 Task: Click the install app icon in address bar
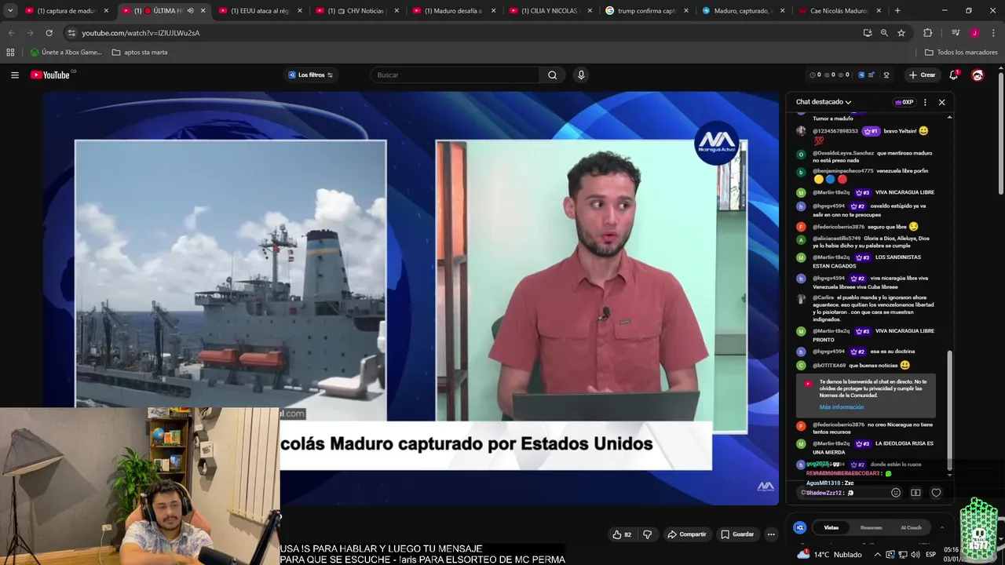pyautogui.click(x=868, y=33)
